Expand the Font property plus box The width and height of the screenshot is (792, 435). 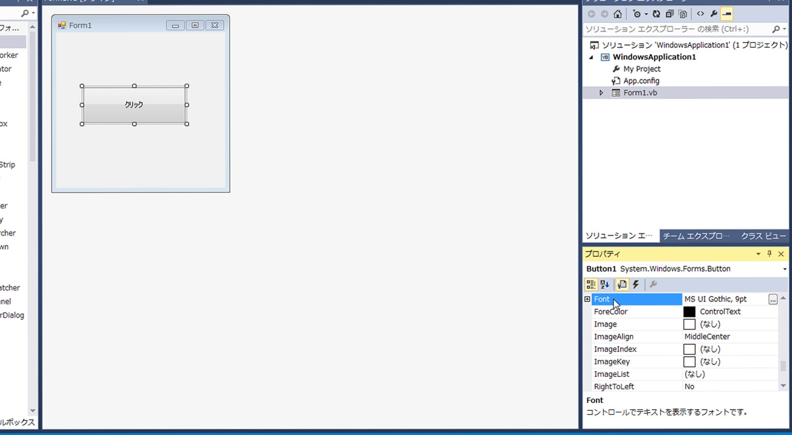[587, 299]
